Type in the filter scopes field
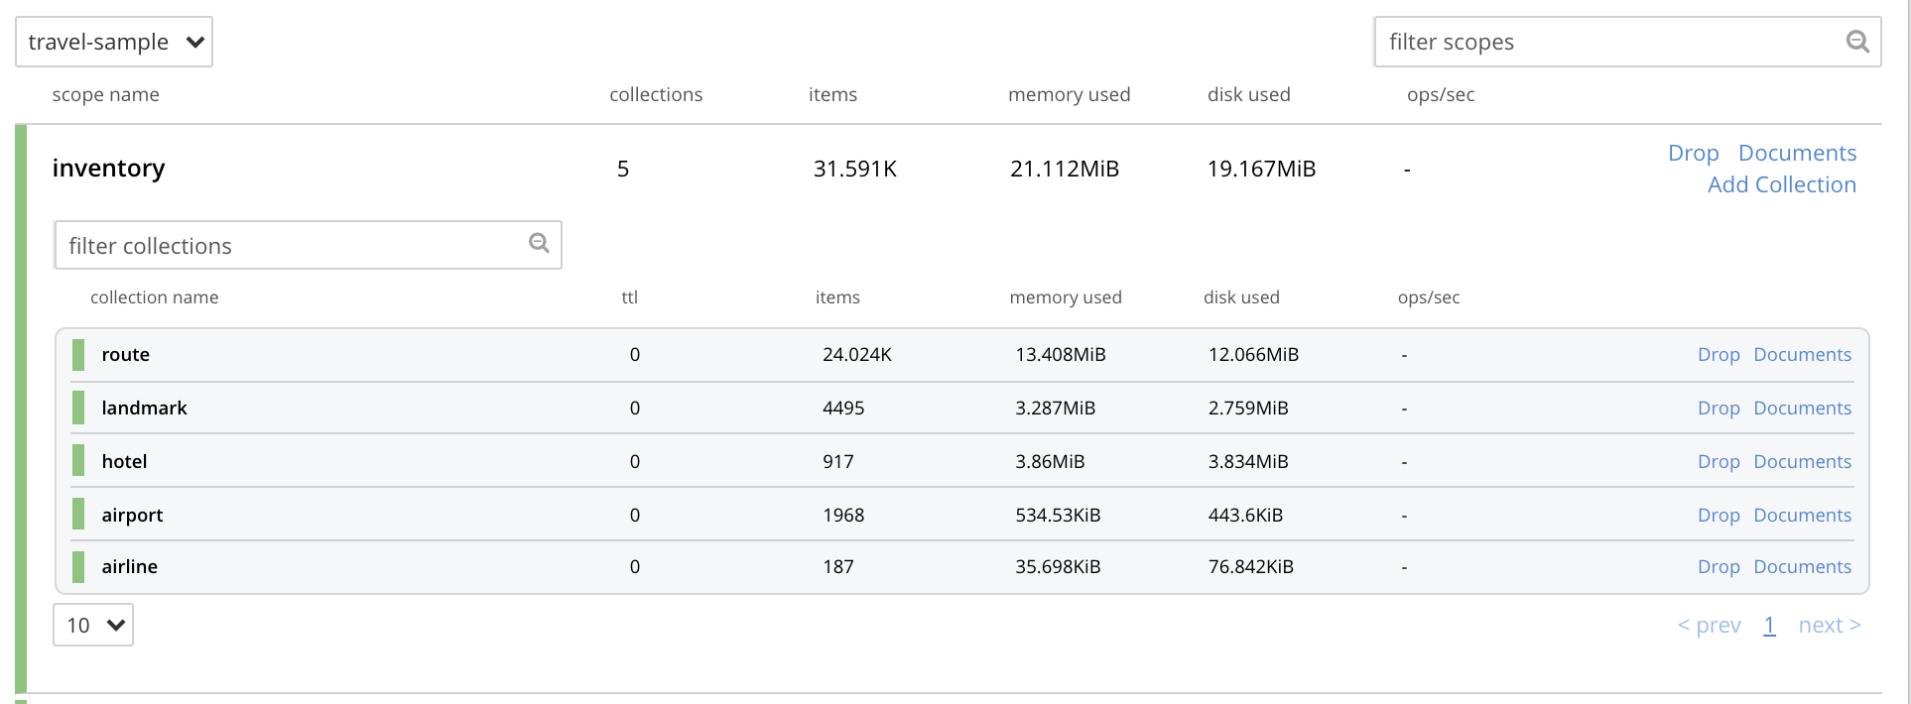This screenshot has width=1911, height=704. point(1607,42)
